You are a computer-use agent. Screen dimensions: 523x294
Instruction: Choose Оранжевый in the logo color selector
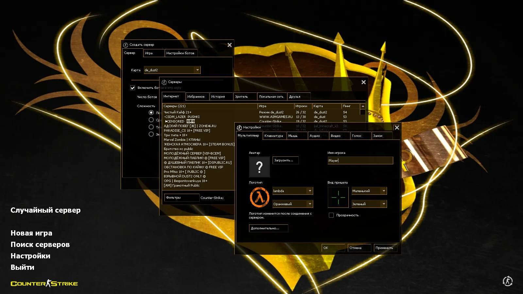point(293,204)
